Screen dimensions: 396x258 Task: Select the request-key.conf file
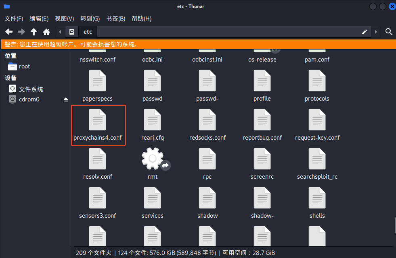coord(317,125)
